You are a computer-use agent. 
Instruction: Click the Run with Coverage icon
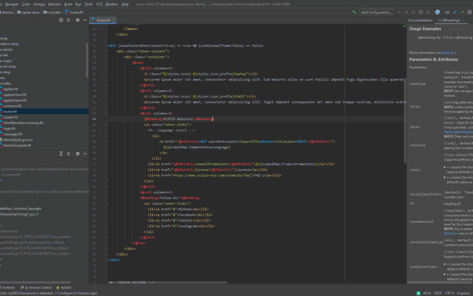[x=413, y=12]
